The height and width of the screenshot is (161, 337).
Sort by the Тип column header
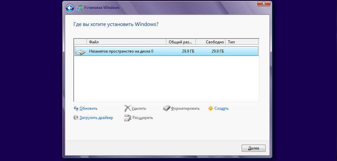tap(242, 42)
